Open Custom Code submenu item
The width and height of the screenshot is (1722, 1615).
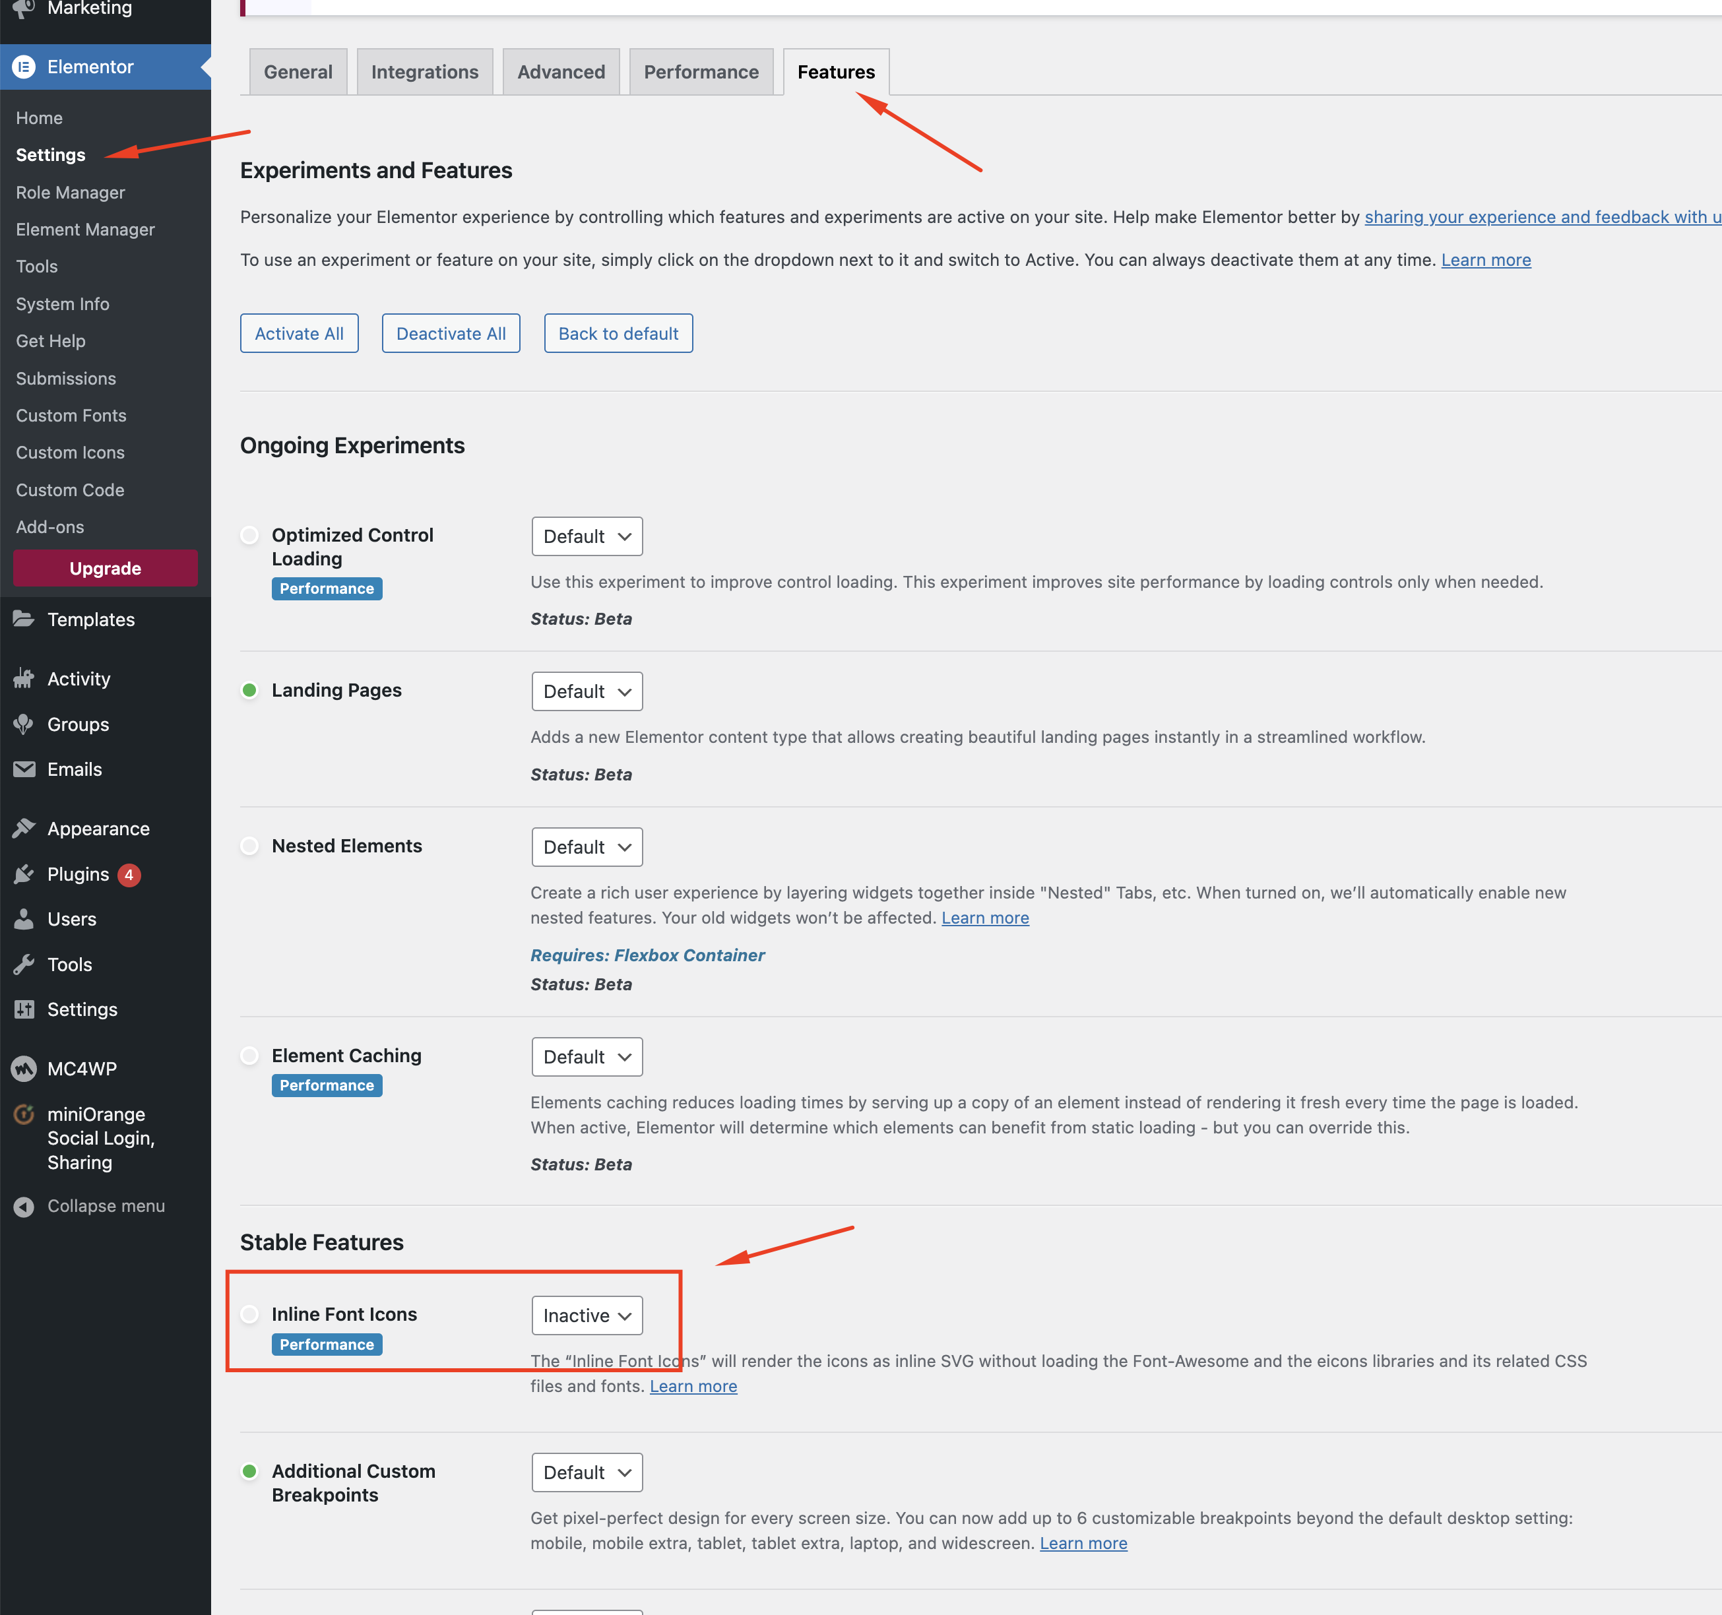70,490
